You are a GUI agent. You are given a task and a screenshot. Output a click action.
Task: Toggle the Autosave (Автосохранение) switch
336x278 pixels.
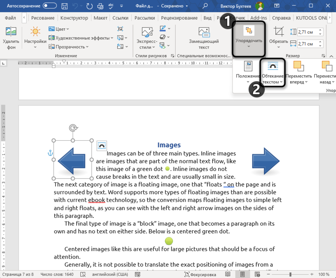click(x=50, y=6)
